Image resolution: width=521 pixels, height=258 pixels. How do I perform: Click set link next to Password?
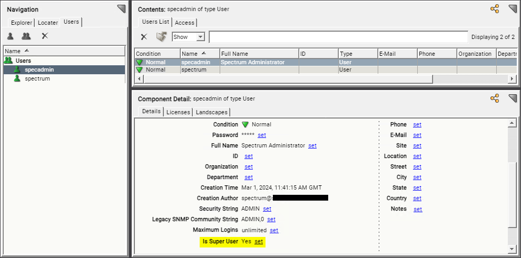[262, 135]
